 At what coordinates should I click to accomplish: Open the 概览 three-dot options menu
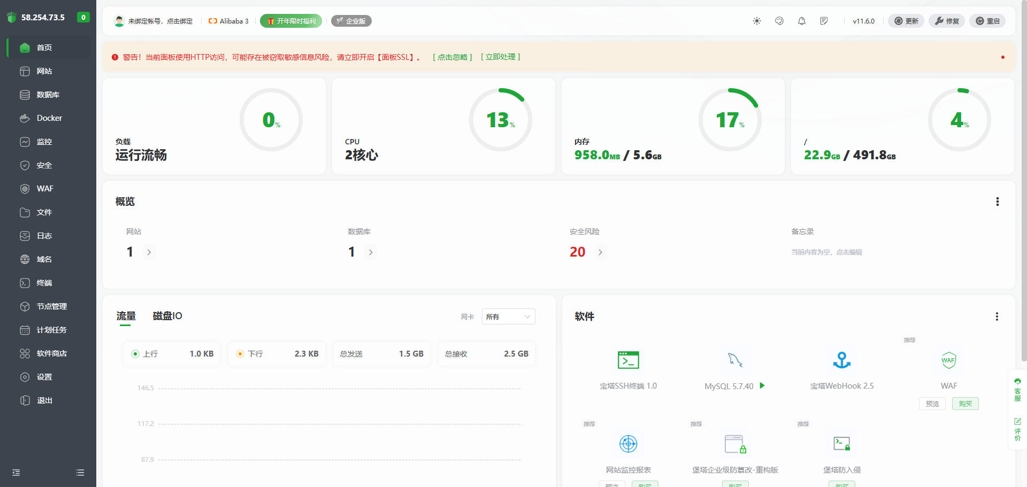997,202
